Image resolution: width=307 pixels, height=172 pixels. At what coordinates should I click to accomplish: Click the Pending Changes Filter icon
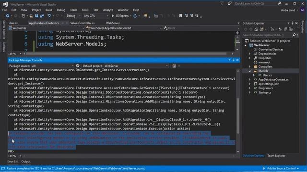click(272, 29)
